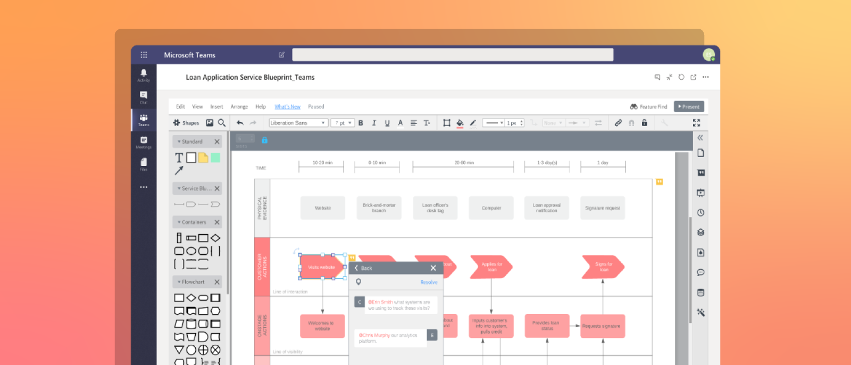The height and width of the screenshot is (365, 851).
Task: Open Chat in Teams sidebar
Action: point(144,97)
